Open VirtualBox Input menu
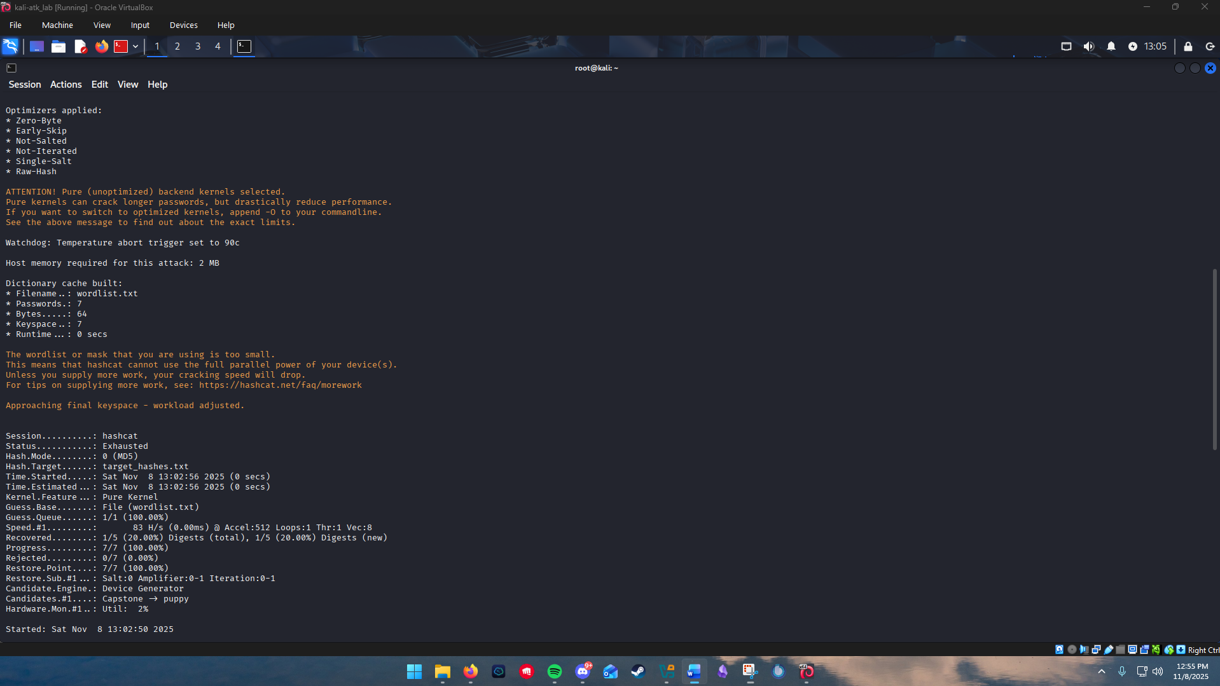 (140, 25)
